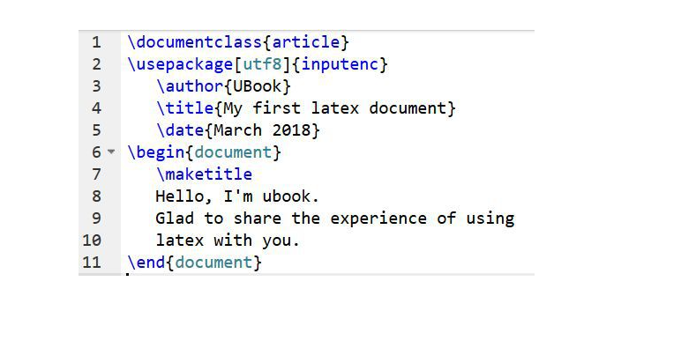Screen dimensions: 681x348
Task: Click the \author command
Action: (x=190, y=86)
